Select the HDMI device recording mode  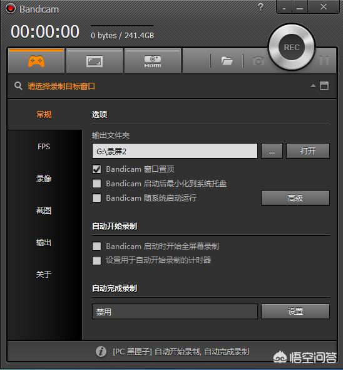tap(153, 61)
